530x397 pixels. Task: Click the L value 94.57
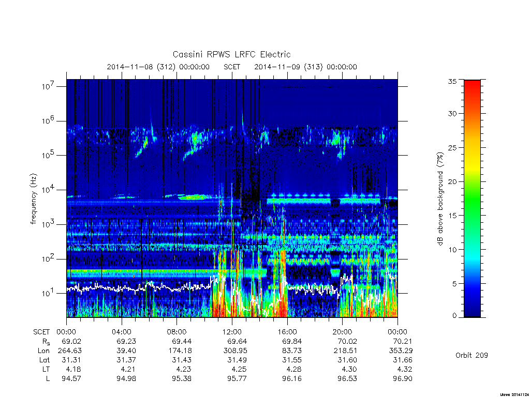(71, 378)
